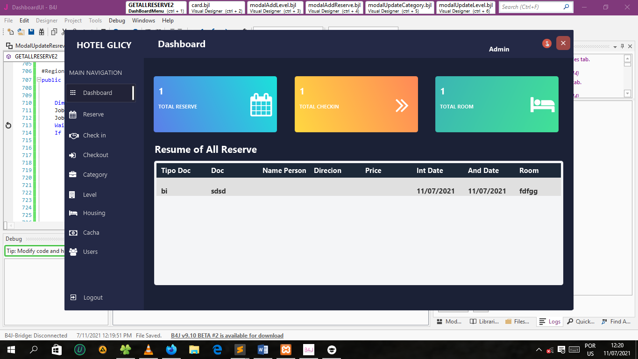Open Sublime Text from the taskbar
The width and height of the screenshot is (638, 359).
pos(240,350)
